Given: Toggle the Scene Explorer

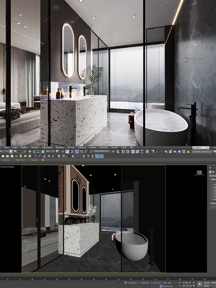Looking at the screenshot, I should click(123, 152).
